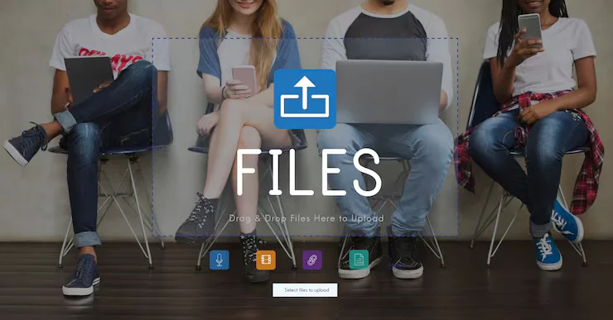Click the large FILES heading
Viewport: 613px width, 320px height.
point(308,173)
